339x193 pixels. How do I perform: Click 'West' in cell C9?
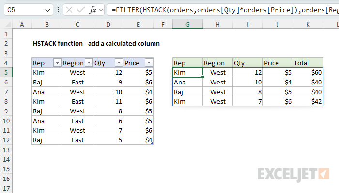pyautogui.click(x=77, y=111)
